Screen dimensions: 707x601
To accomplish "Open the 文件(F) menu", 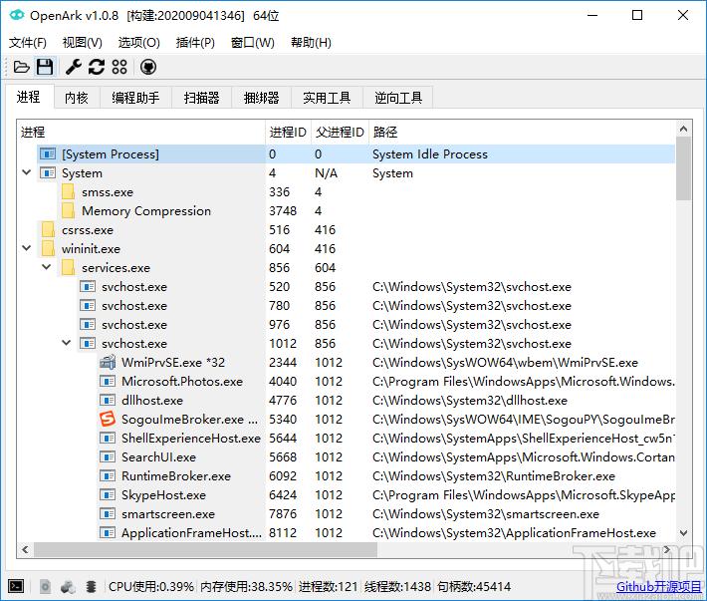I will pyautogui.click(x=28, y=43).
